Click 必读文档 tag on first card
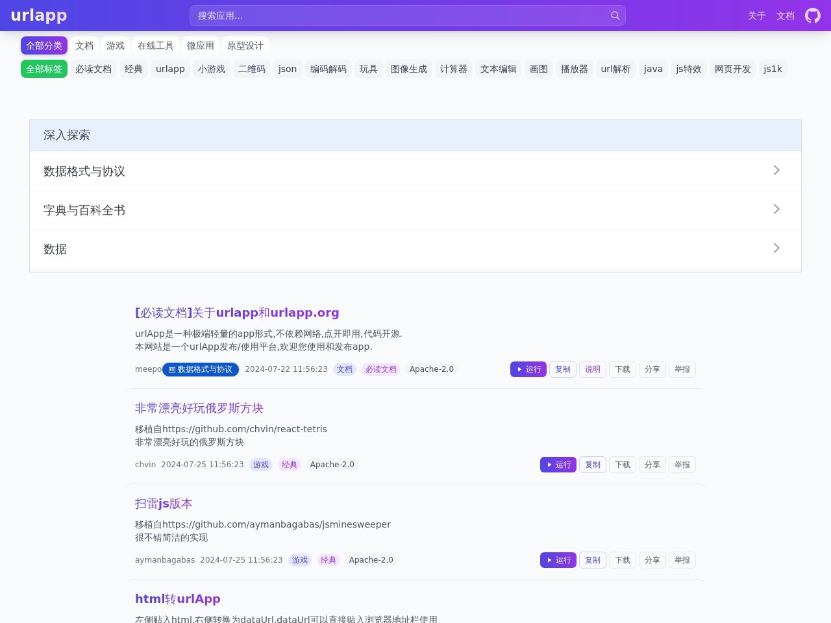Image resolution: width=831 pixels, height=623 pixels. click(381, 369)
